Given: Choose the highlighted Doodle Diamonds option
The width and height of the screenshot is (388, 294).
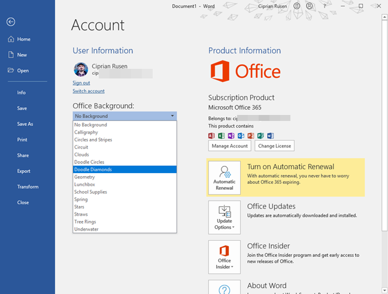Looking at the screenshot, I should (x=125, y=169).
